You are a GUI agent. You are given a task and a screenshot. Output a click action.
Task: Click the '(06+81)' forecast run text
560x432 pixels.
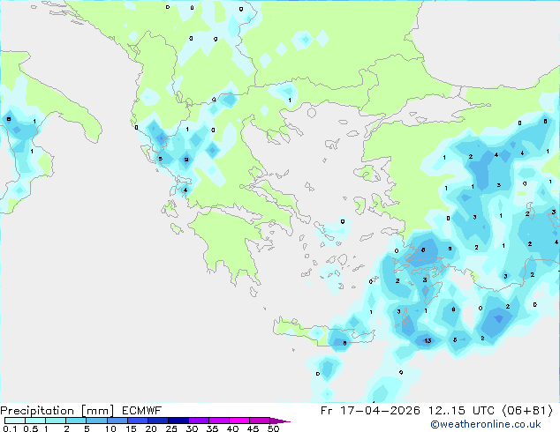[527, 411]
